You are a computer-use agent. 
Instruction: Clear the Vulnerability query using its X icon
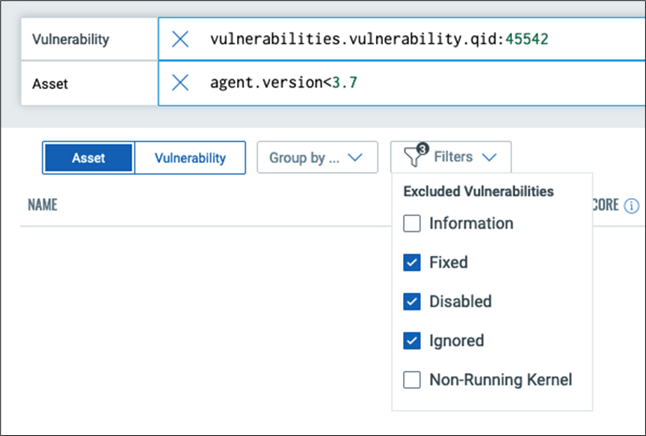pyautogui.click(x=179, y=39)
